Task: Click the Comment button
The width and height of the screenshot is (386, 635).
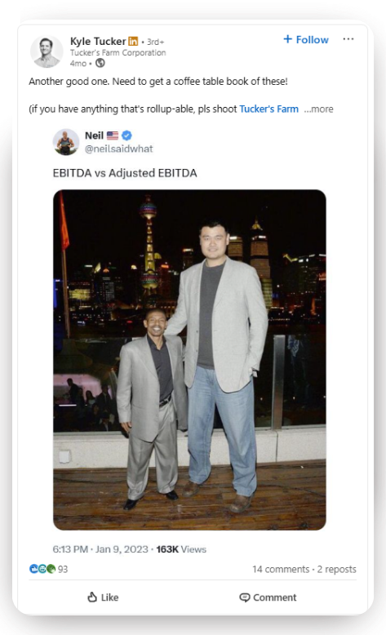Action: [268, 597]
